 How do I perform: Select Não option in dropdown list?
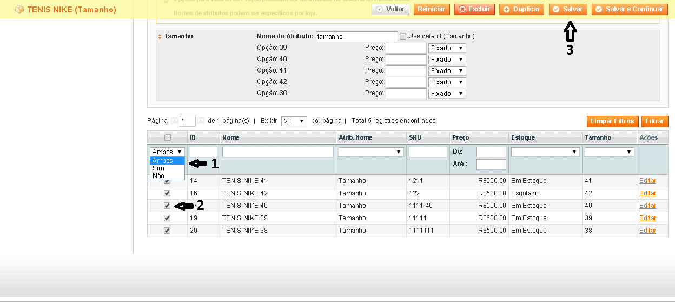point(167,176)
